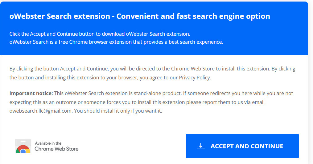This screenshot has width=313, height=164.
Task: Click the download arrow icon in the blue button
Action: pos(201,146)
